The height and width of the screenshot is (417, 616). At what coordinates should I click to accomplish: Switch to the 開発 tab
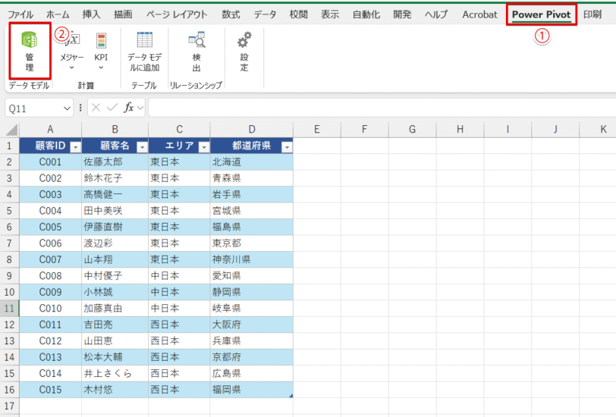tap(402, 14)
